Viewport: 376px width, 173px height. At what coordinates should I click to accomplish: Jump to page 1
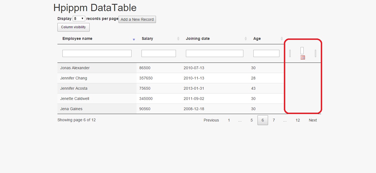229,120
